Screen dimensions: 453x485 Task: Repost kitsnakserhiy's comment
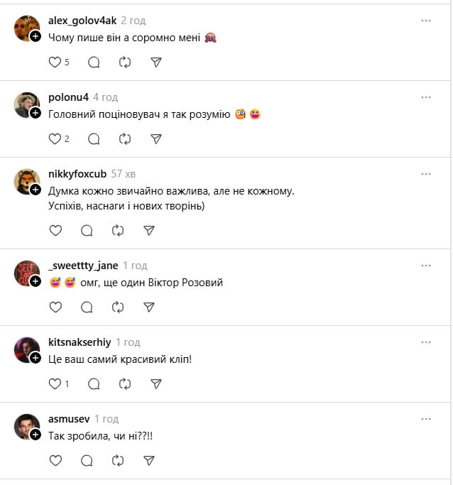tap(125, 383)
